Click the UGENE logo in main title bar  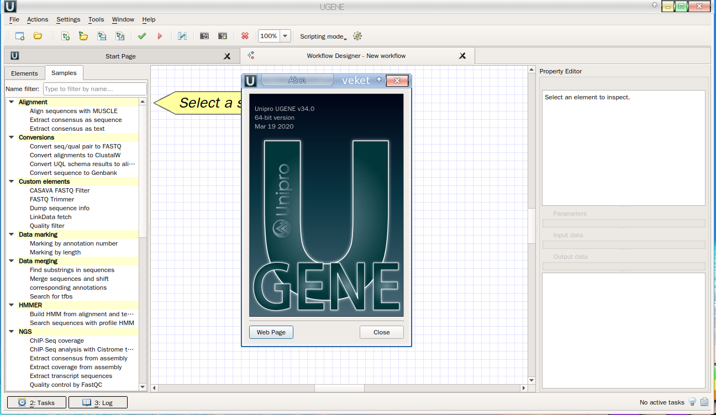[9, 7]
